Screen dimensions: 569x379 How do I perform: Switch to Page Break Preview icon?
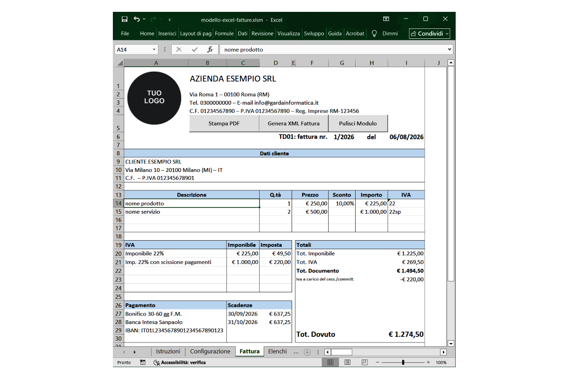tap(364, 362)
